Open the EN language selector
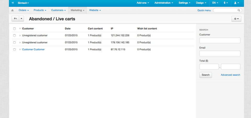This screenshot has width=251, height=118. click(215, 3)
